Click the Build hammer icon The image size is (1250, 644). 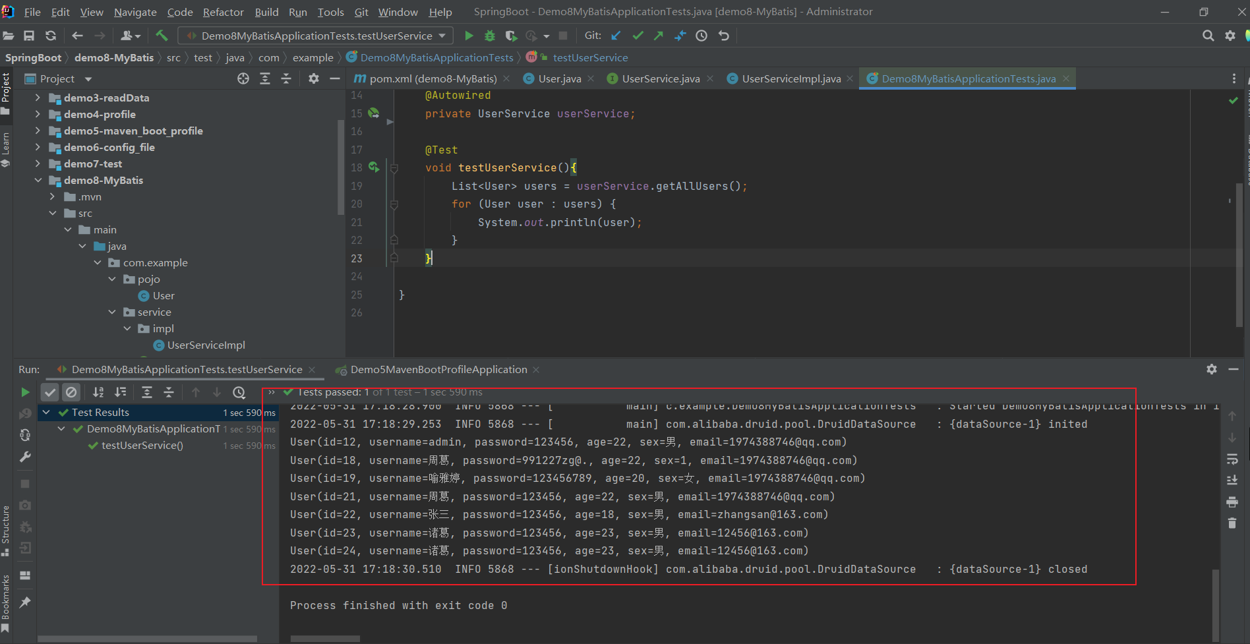pyautogui.click(x=162, y=36)
